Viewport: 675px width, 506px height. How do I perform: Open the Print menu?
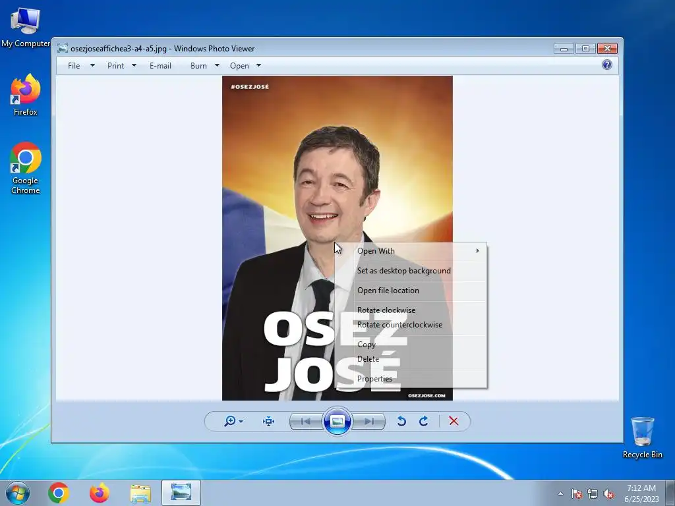[116, 66]
